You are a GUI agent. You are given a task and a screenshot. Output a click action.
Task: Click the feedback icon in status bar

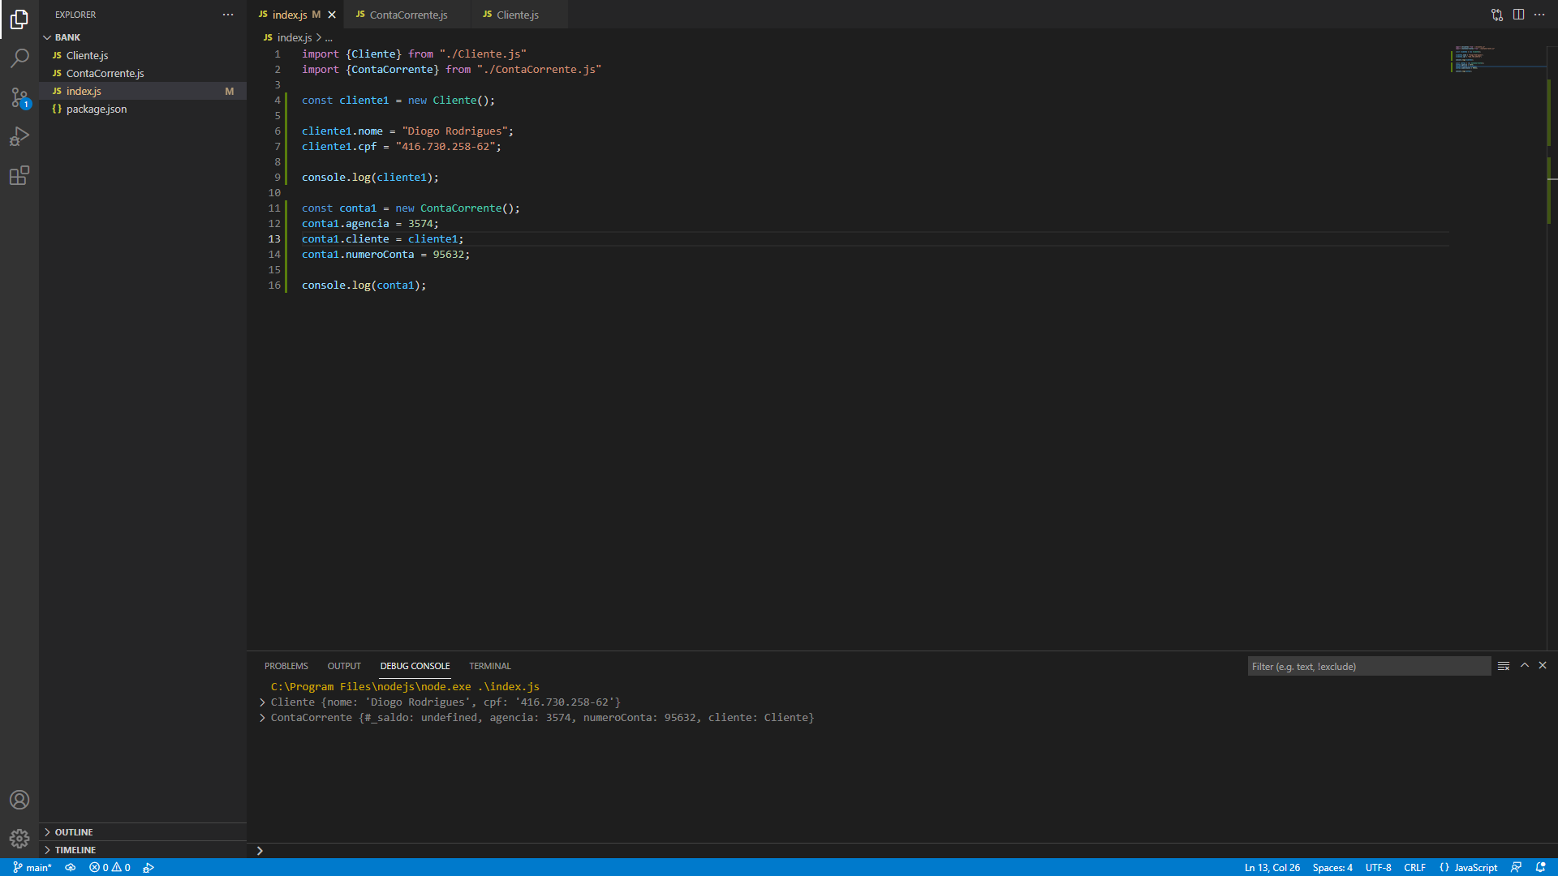pyautogui.click(x=1516, y=867)
